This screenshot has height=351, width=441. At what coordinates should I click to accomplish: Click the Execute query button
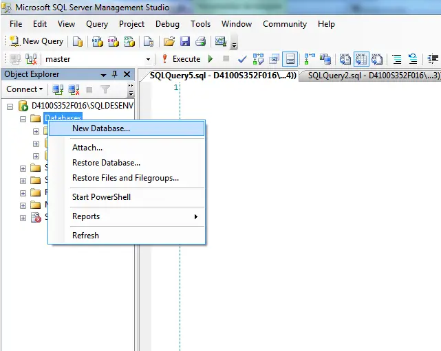180,59
